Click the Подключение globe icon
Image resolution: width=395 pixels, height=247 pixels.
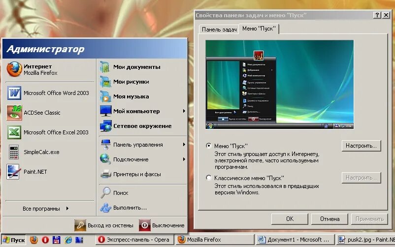click(105, 159)
